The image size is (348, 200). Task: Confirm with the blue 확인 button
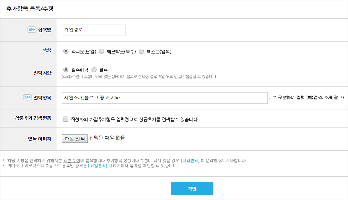192,189
